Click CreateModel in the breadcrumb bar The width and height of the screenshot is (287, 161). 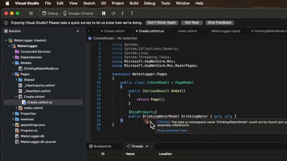(103, 38)
